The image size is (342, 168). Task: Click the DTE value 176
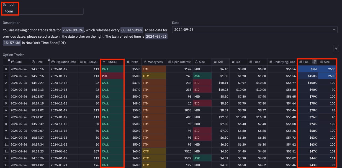(89, 165)
